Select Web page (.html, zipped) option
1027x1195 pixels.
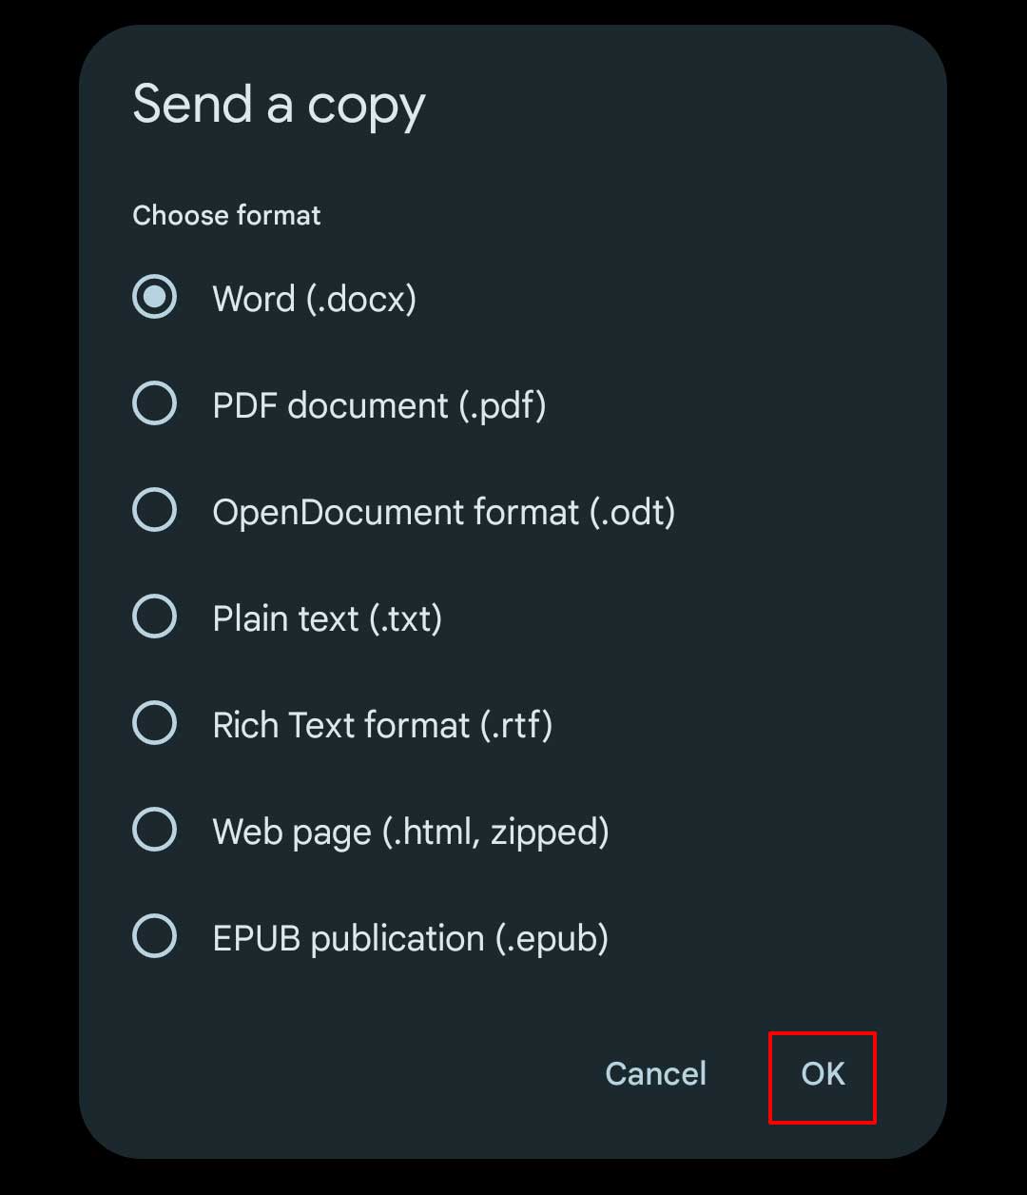(153, 830)
